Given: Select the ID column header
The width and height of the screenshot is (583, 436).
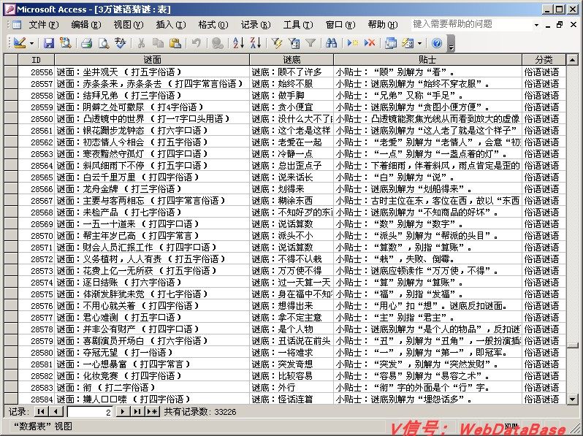Looking at the screenshot, I should (37, 59).
